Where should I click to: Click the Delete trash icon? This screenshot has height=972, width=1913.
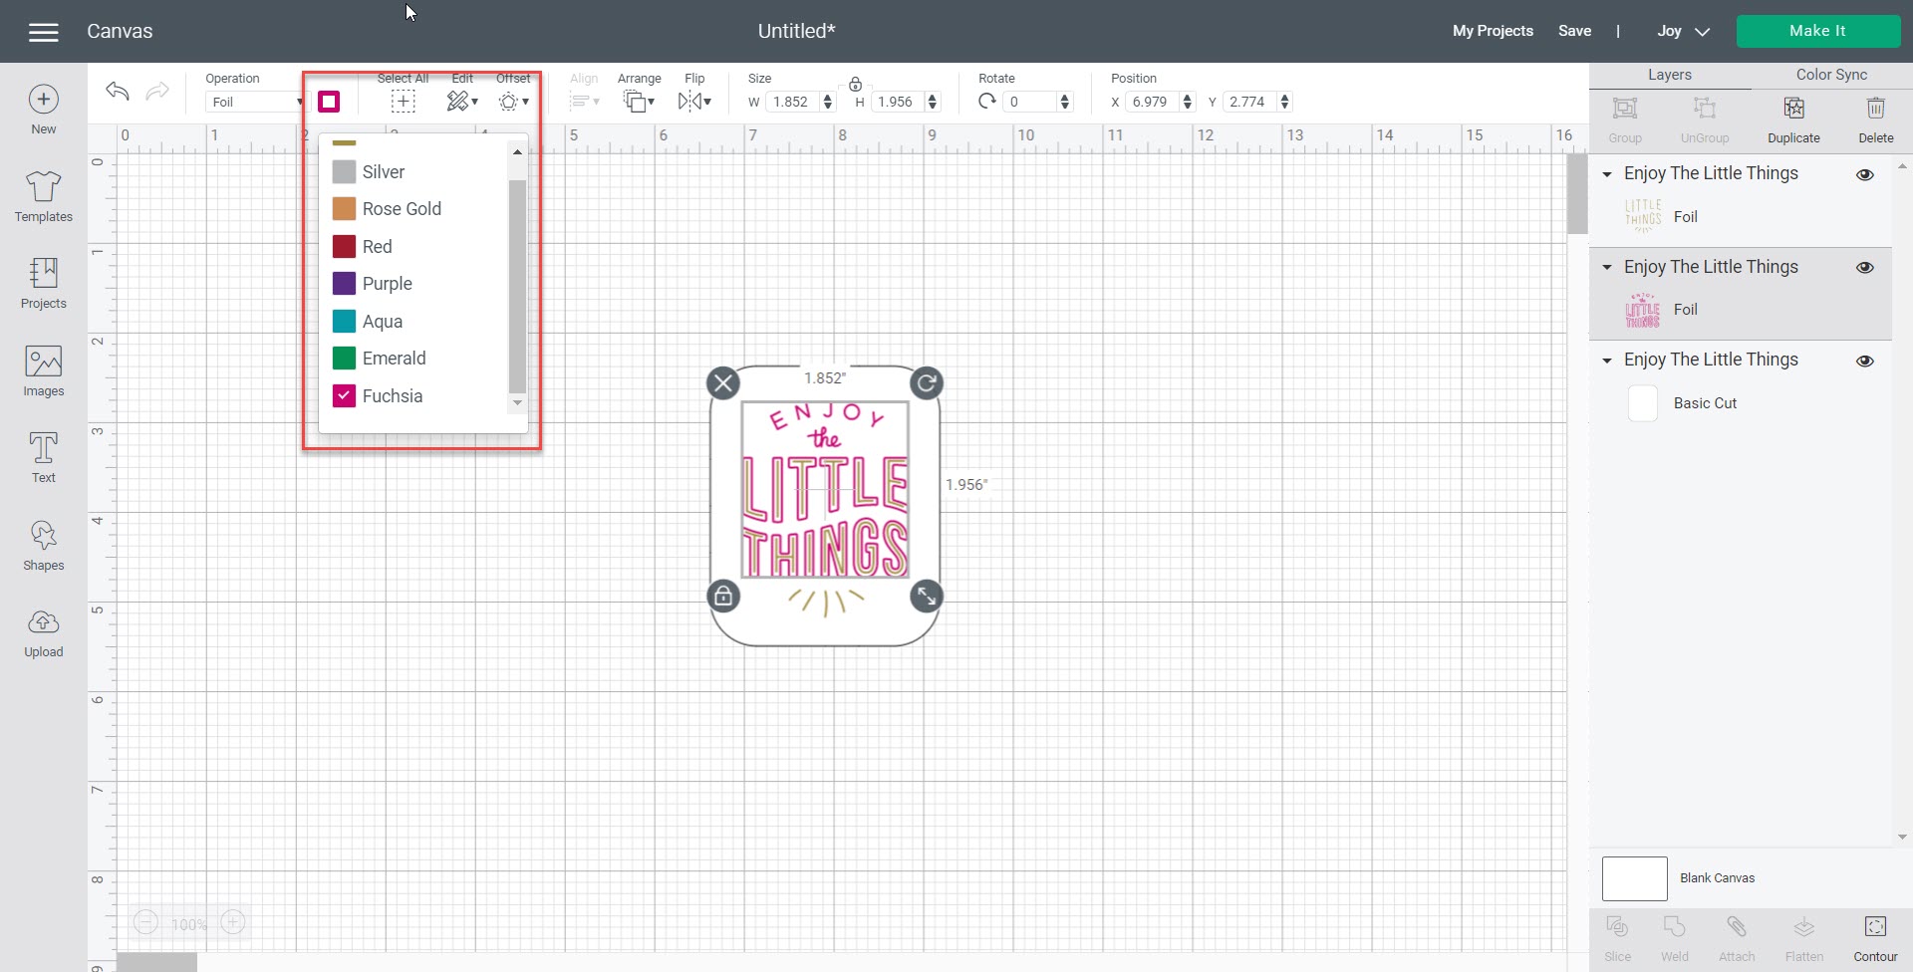tap(1875, 109)
